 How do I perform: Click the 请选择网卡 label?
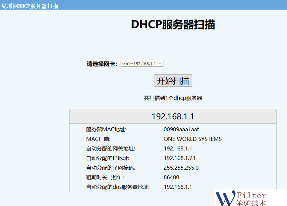102,64
